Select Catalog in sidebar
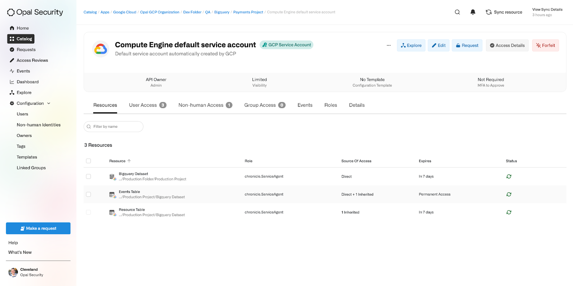This screenshot has width=573, height=286. click(x=21, y=39)
